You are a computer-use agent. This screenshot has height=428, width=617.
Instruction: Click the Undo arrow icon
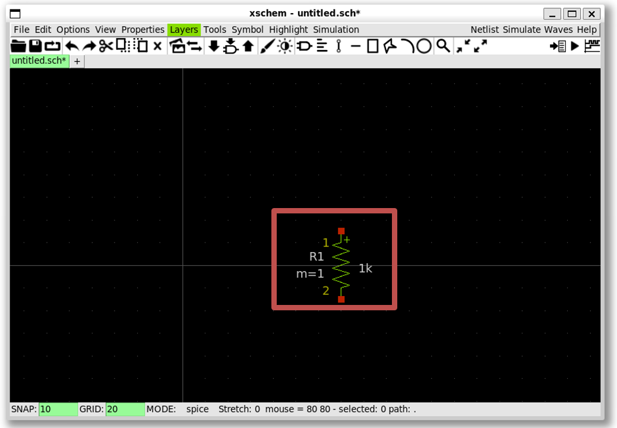click(72, 46)
